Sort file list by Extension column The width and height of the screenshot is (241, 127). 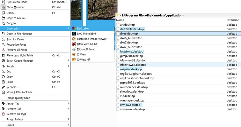[233, 20]
